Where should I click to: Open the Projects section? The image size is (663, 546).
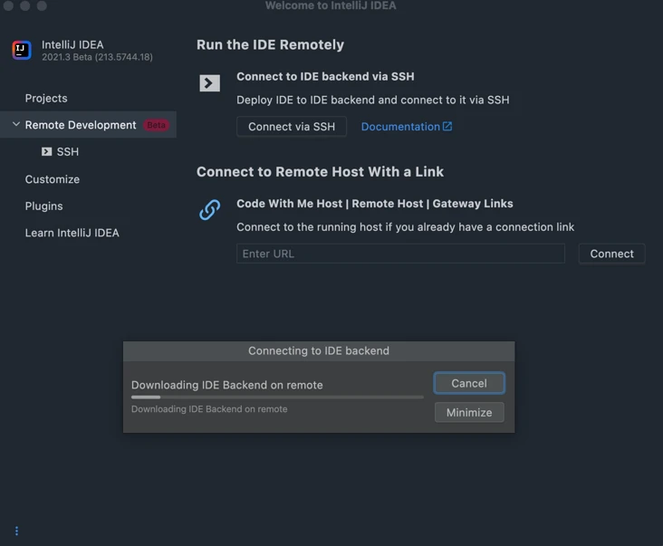(46, 98)
